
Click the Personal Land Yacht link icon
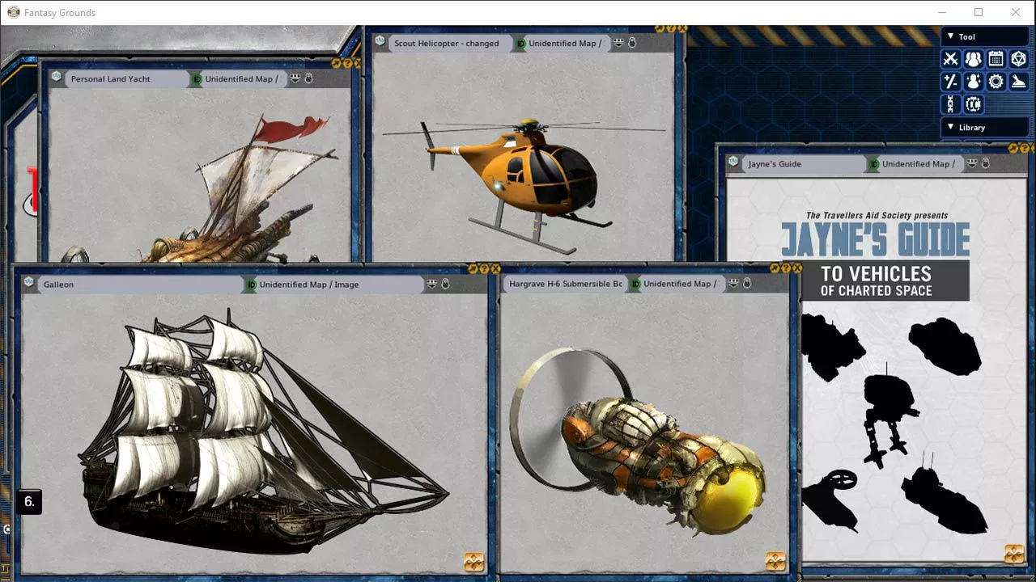pos(56,76)
